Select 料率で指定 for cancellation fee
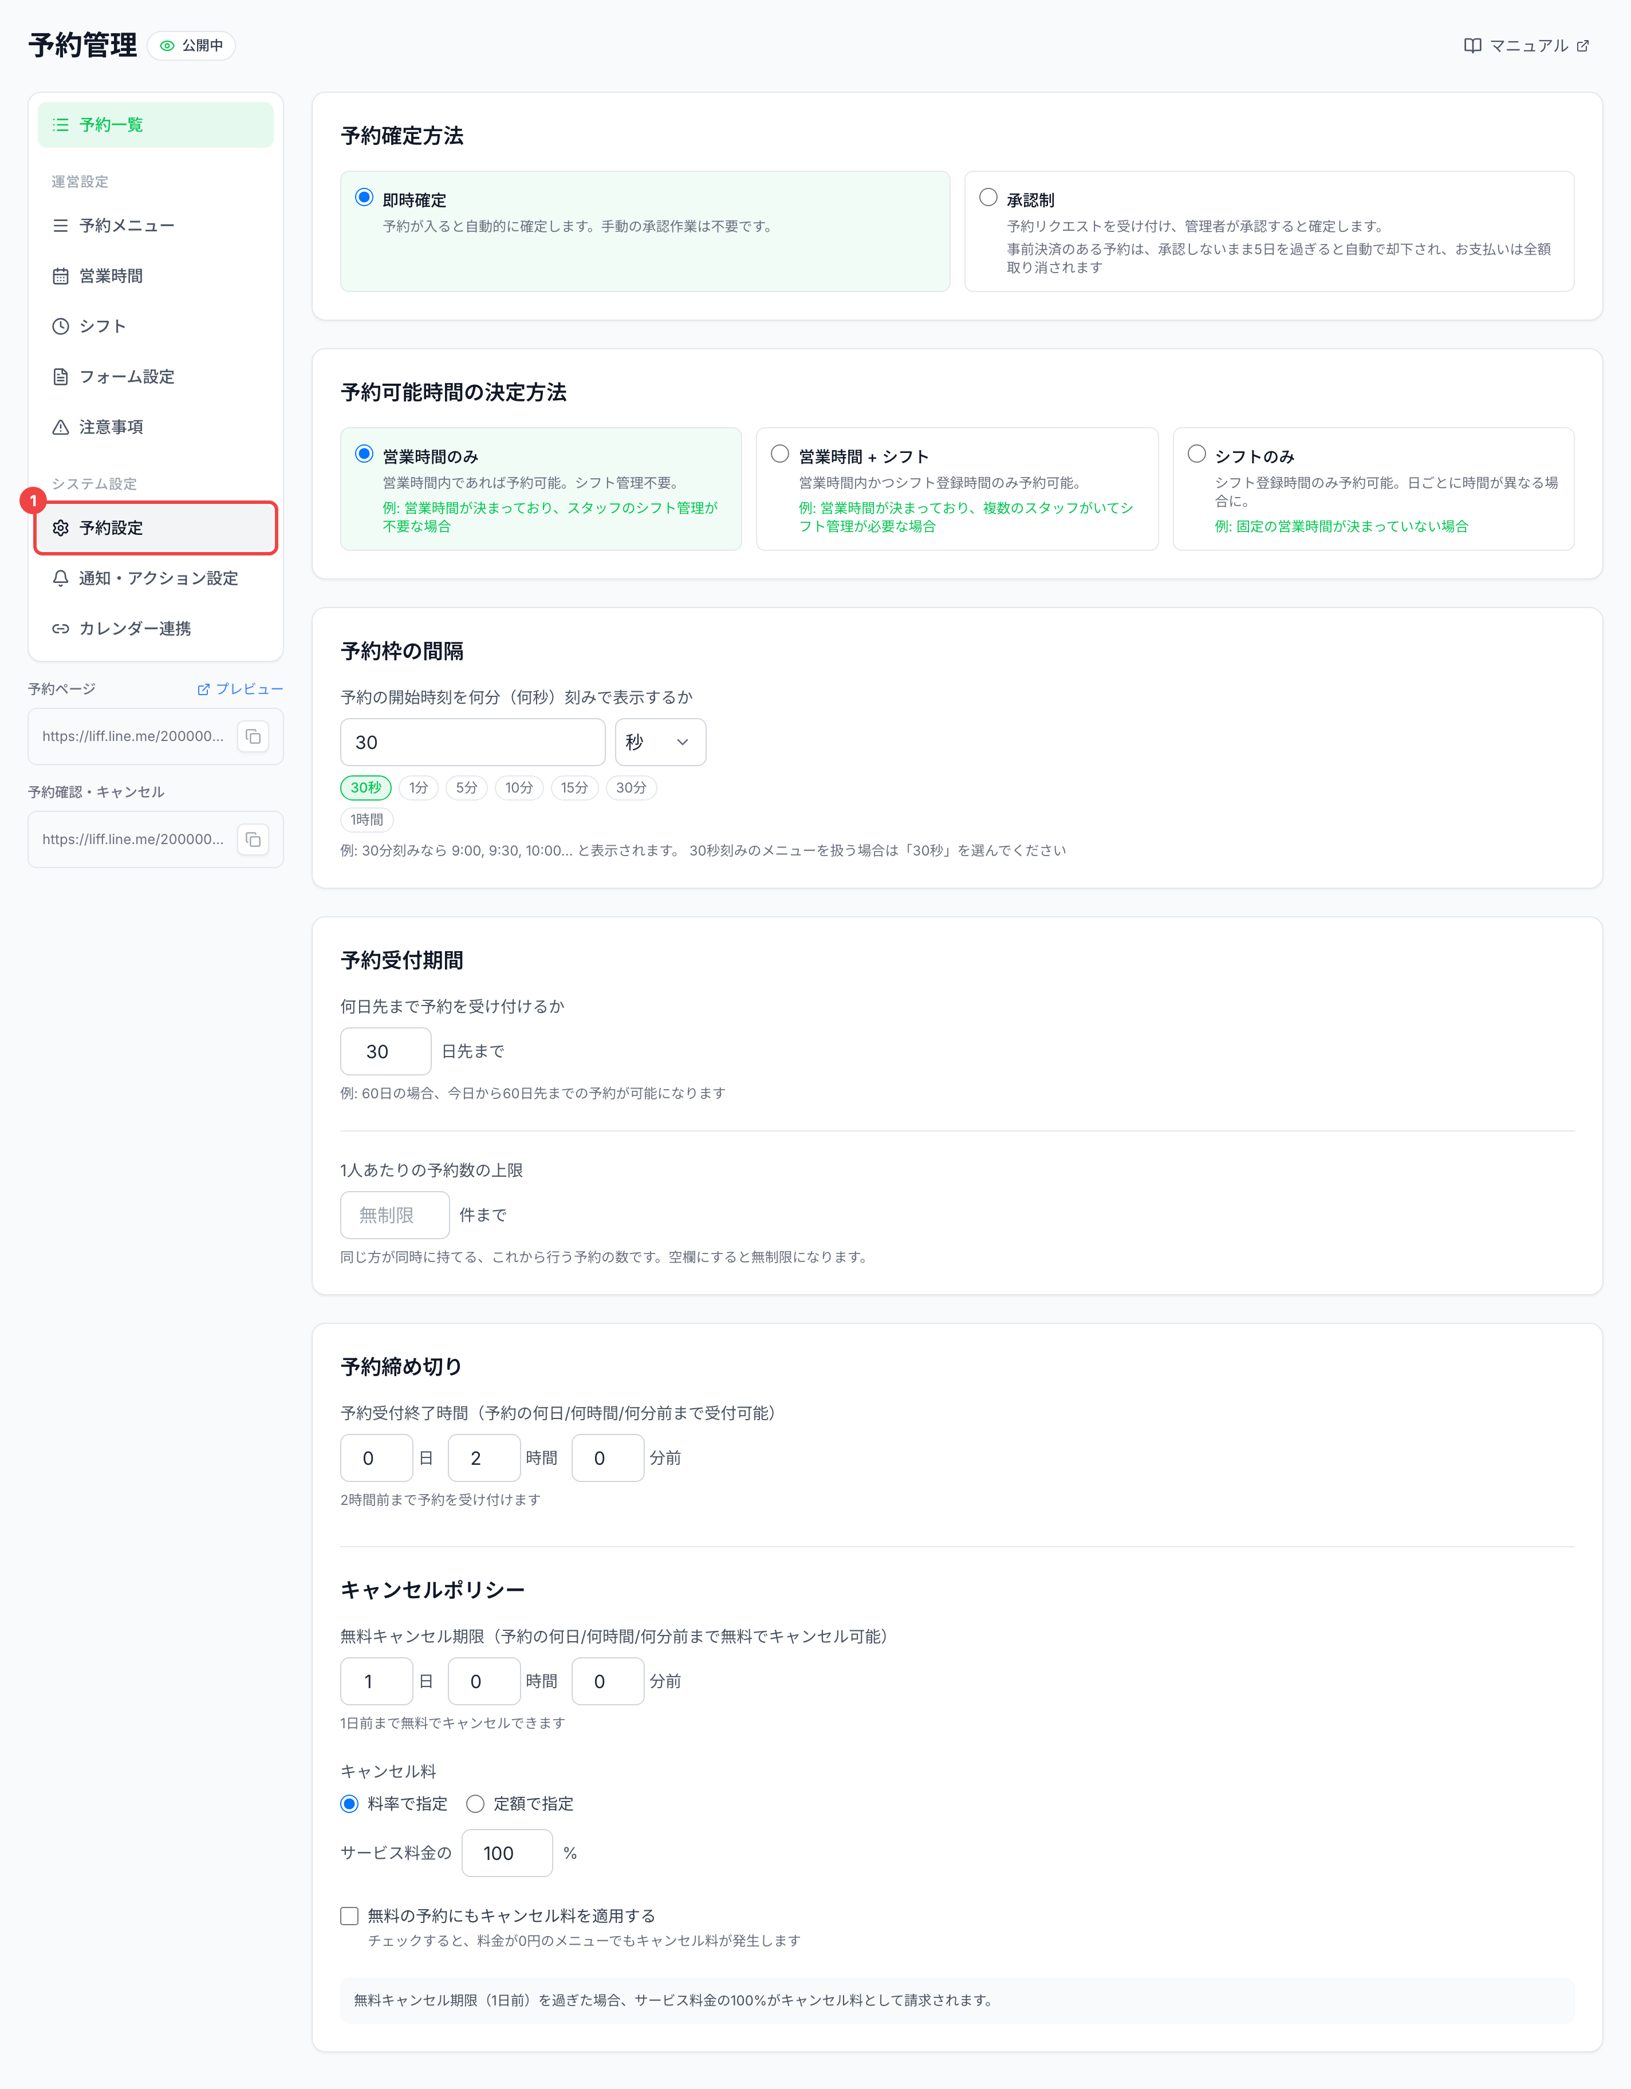The image size is (1631, 2089). point(349,1804)
